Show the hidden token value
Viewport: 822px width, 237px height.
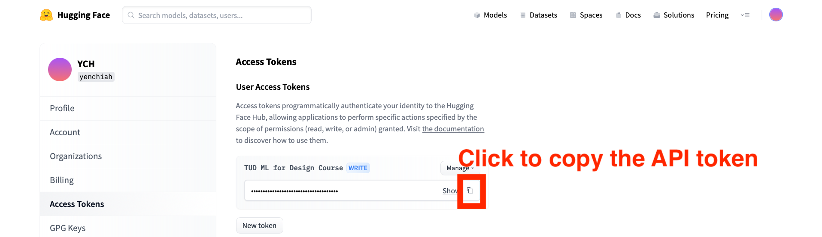449,191
